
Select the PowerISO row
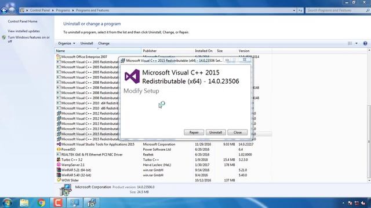[163, 150]
